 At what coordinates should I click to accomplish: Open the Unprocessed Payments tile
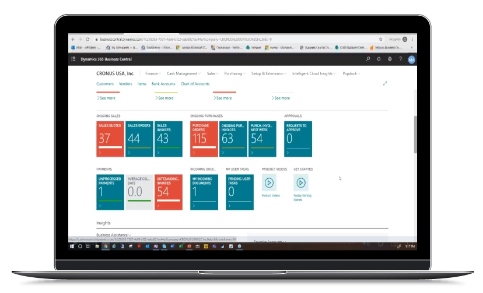tap(110, 192)
